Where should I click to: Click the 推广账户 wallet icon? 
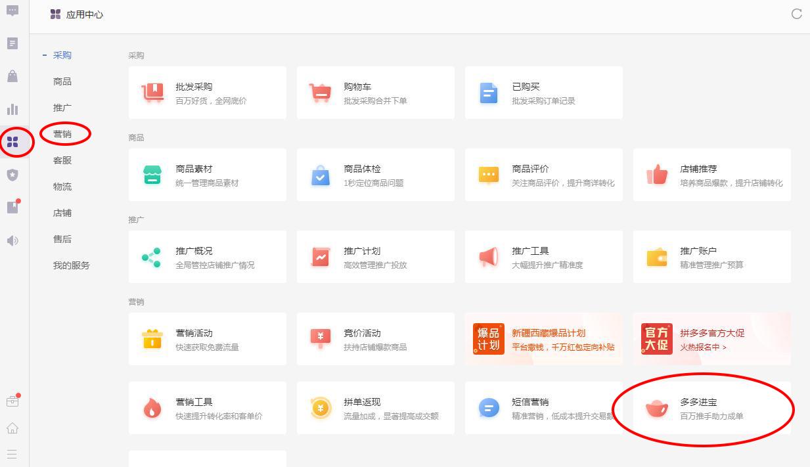[657, 257]
